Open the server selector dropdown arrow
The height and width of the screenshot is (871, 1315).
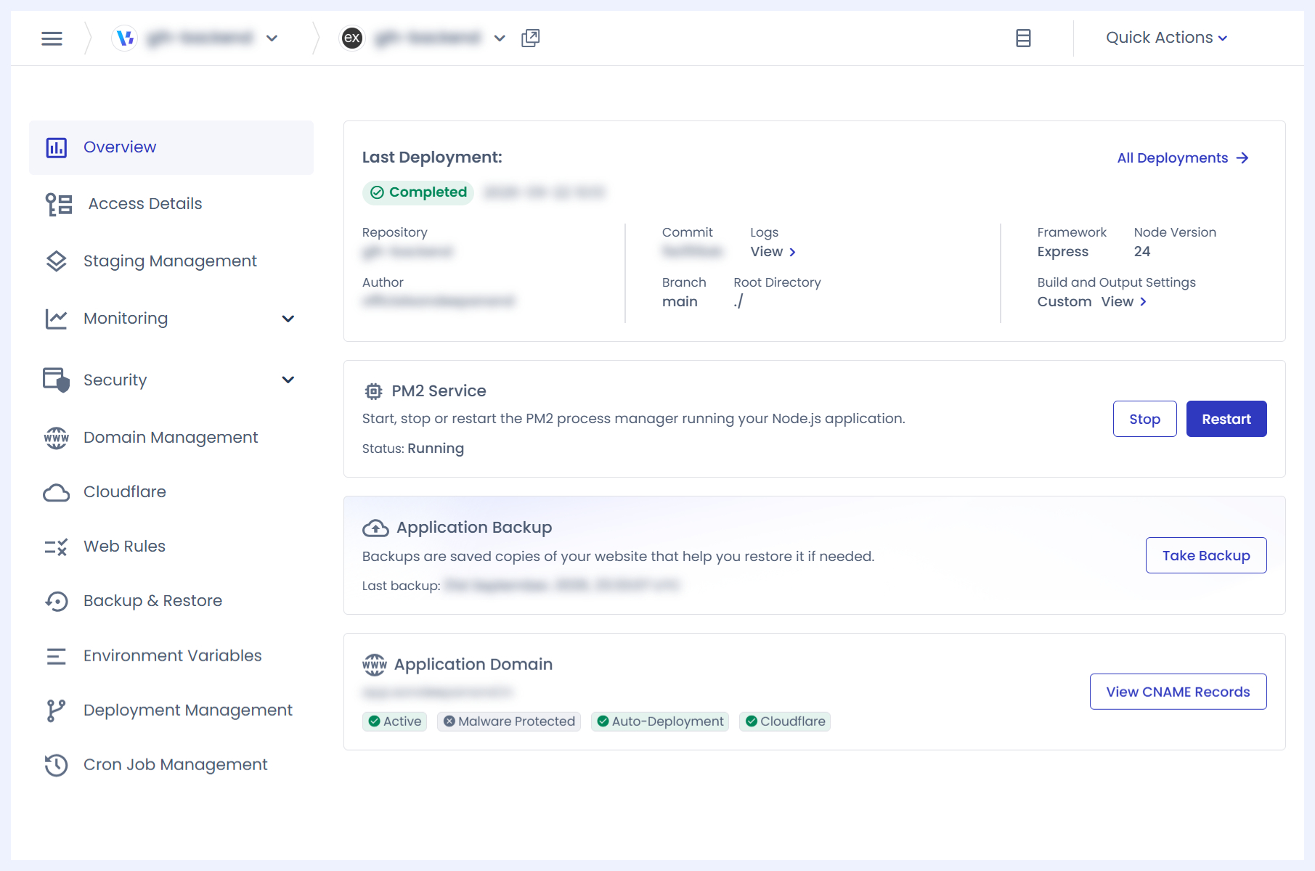coord(272,38)
